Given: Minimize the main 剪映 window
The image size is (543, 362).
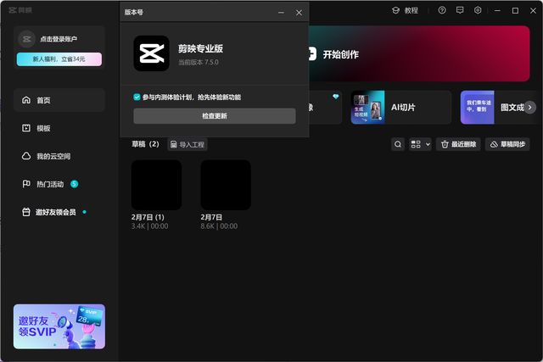Looking at the screenshot, I should (x=498, y=11).
